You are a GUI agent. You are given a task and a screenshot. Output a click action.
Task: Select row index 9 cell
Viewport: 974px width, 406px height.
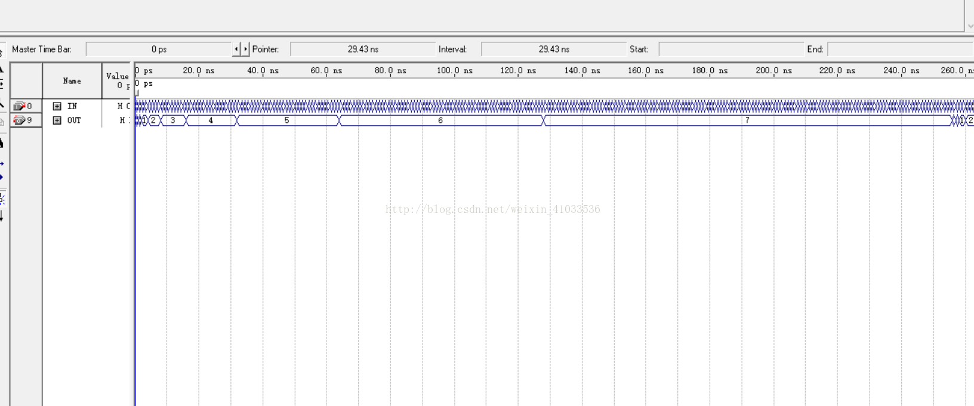point(26,120)
